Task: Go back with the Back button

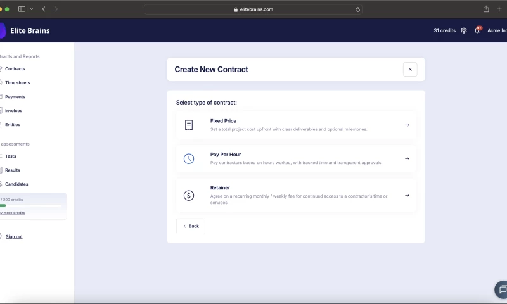Action: [191, 226]
